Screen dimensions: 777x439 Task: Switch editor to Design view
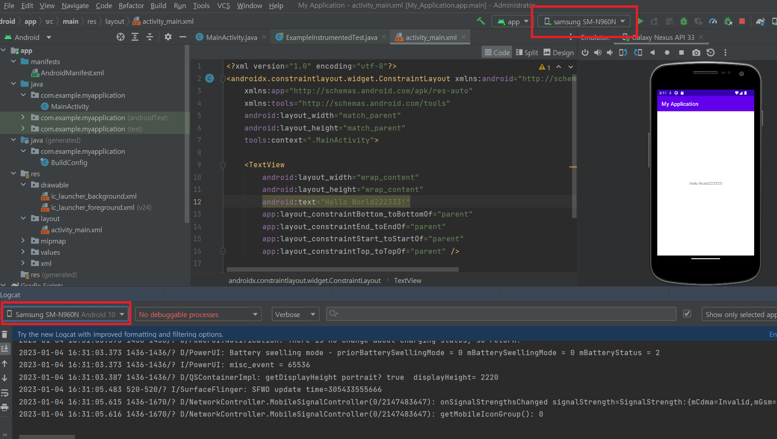[558, 52]
